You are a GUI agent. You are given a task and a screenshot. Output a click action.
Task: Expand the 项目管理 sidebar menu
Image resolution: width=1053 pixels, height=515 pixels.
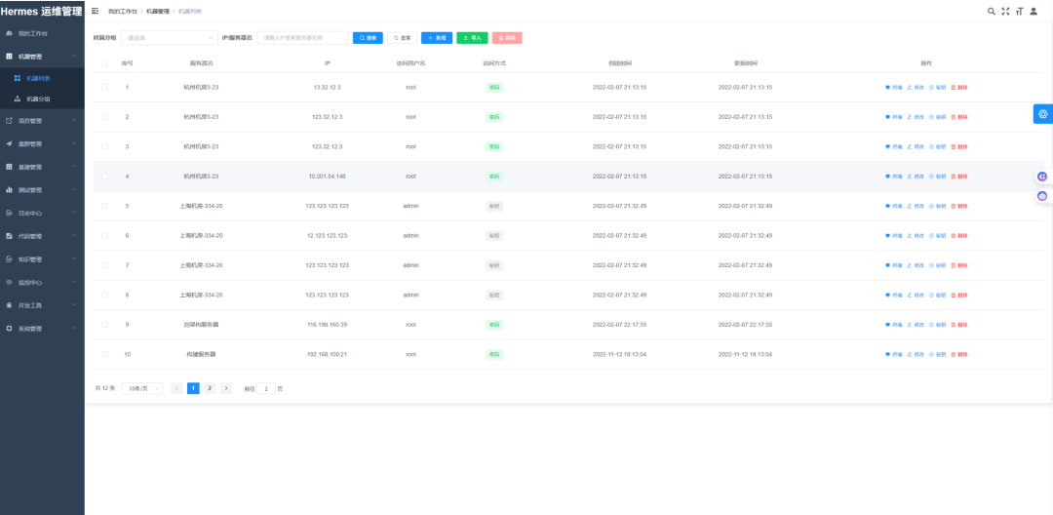click(42, 121)
